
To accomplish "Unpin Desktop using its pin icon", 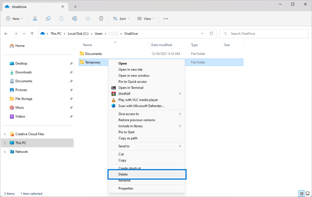I will pos(71,63).
